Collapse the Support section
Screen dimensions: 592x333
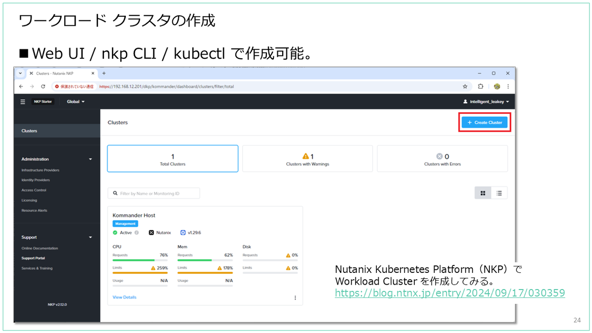90,237
